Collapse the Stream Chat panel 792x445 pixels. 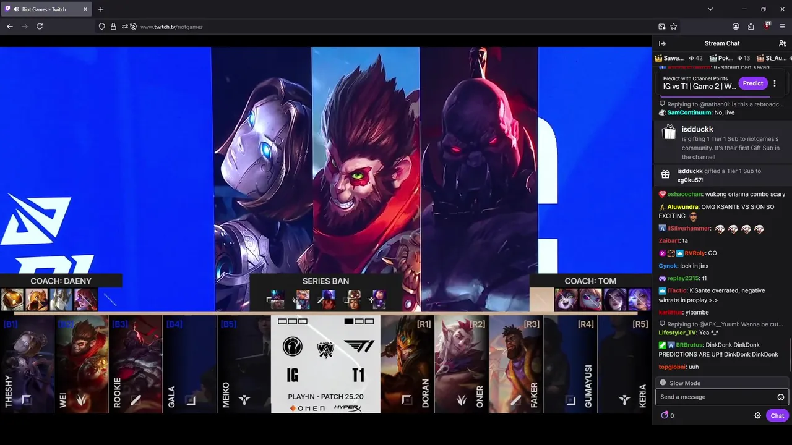(662, 43)
